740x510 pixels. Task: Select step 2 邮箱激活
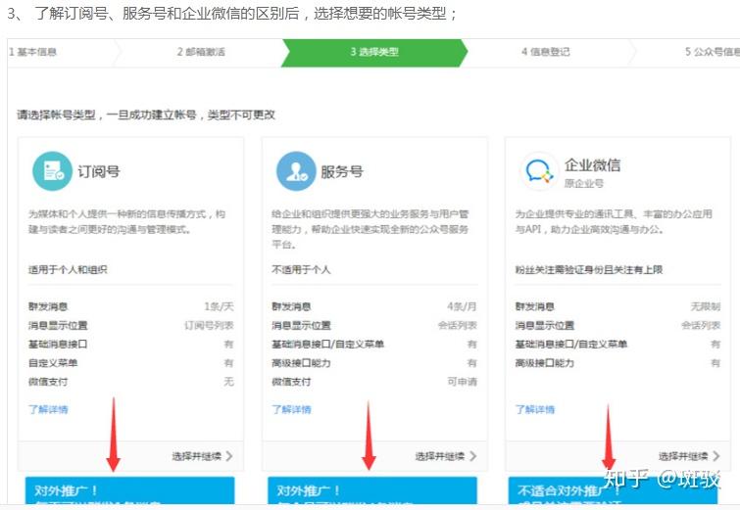(x=201, y=52)
